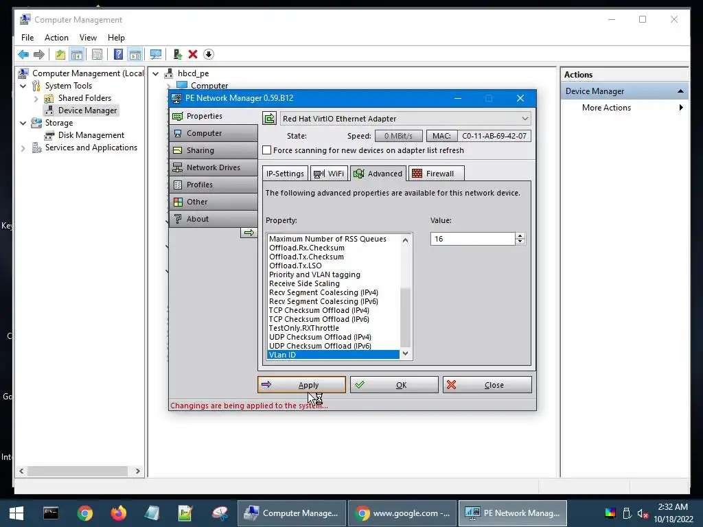Click the Update driver down-arrow circle icon
703x527 pixels.
[x=209, y=55]
